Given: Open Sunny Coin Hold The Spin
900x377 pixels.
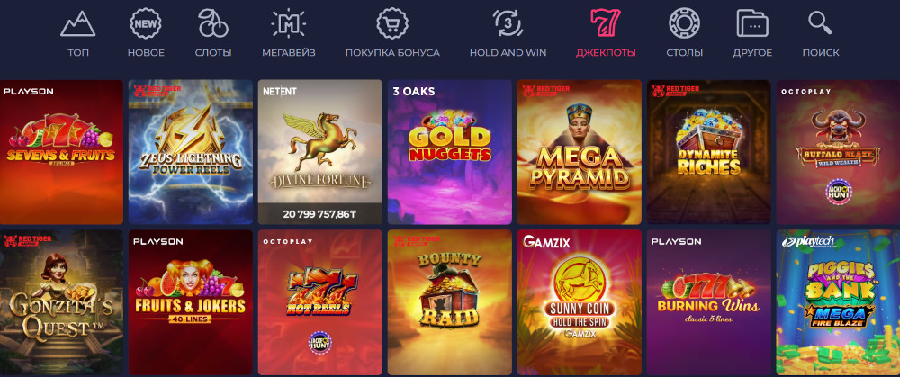Looking at the screenshot, I should (579, 302).
